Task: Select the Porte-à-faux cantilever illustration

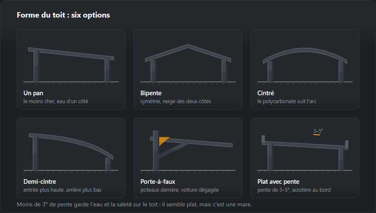Action: [188, 152]
